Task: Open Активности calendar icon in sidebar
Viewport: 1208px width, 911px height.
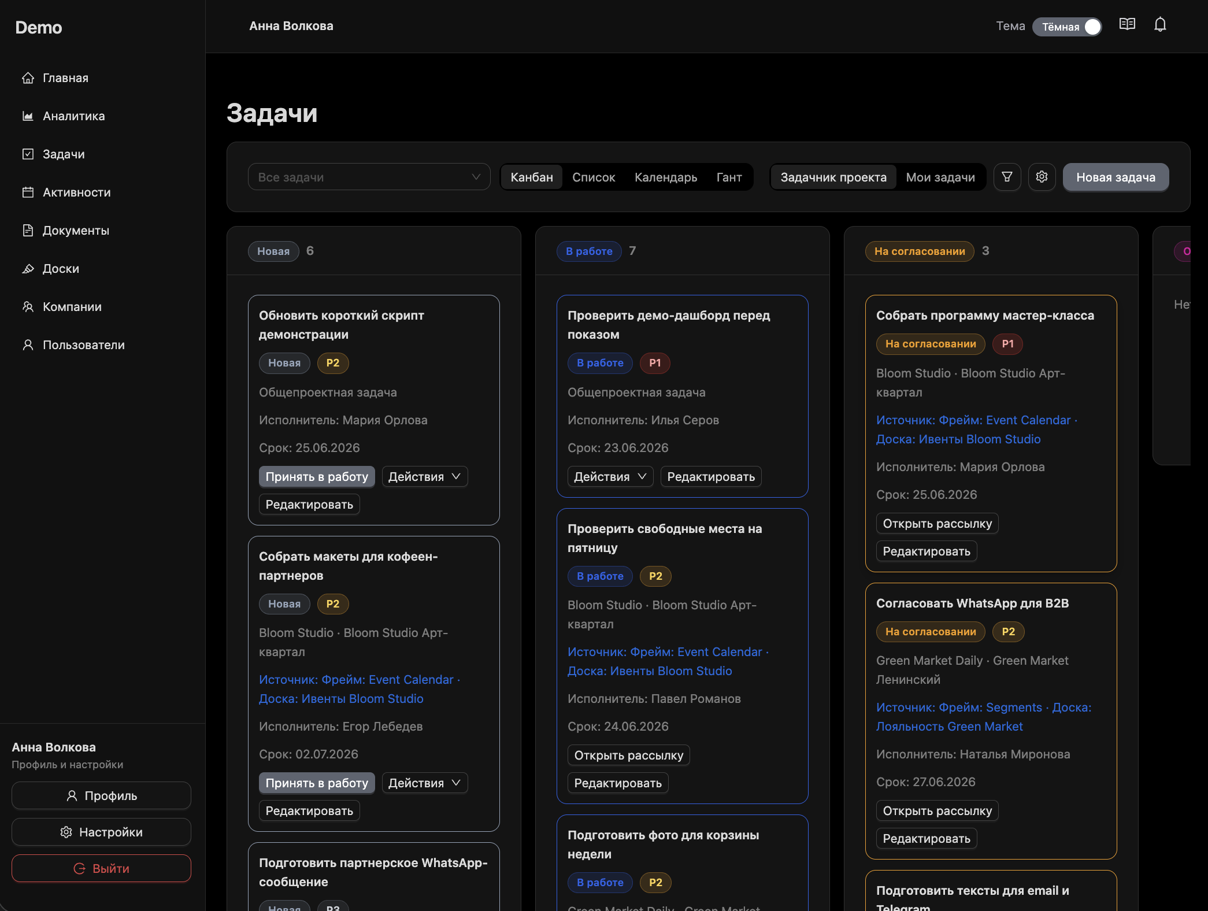Action: pos(28,192)
